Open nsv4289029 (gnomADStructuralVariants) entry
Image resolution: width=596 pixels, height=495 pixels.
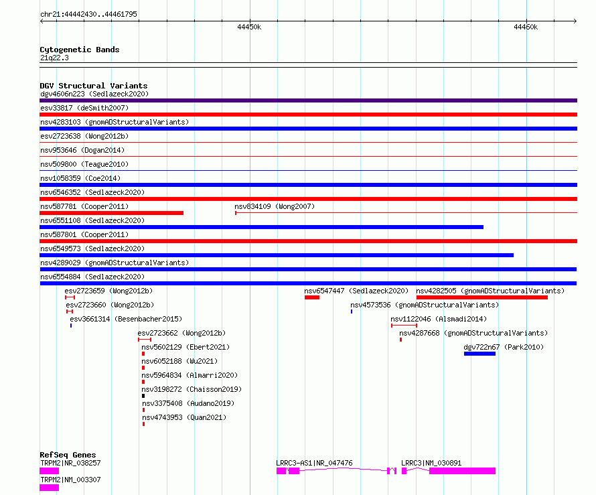(115, 263)
